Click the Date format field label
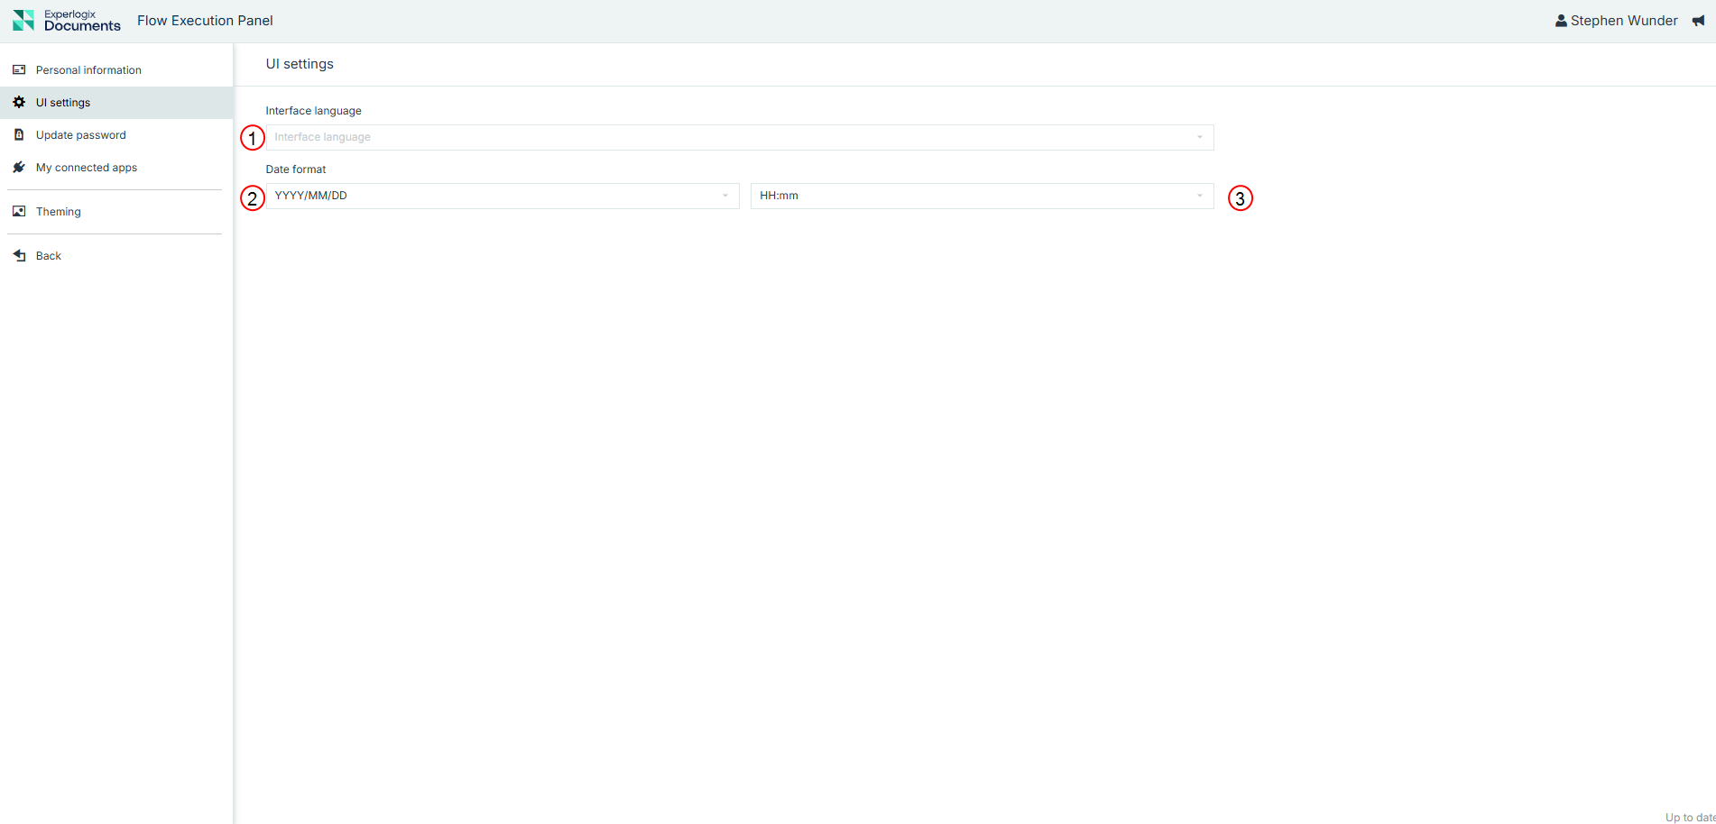Image resolution: width=1716 pixels, height=824 pixels. [x=296, y=169]
